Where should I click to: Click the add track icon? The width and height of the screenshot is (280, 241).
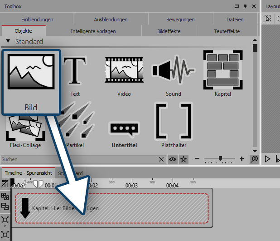5,196
